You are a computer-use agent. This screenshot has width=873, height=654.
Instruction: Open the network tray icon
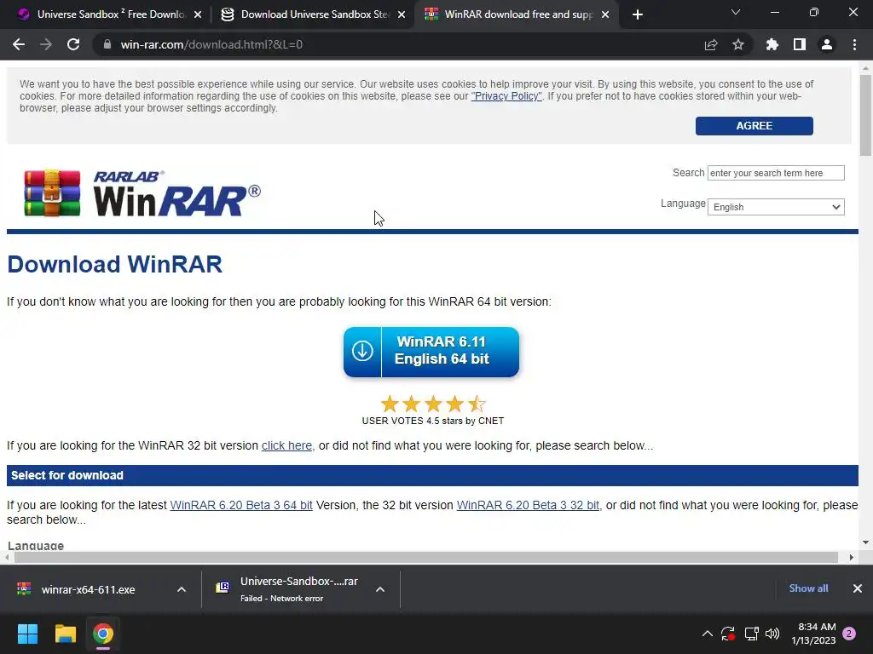(751, 634)
